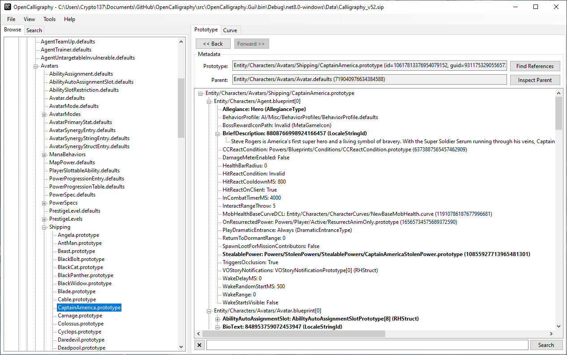Select the Allegiance: Hero property
The width and height of the screenshot is (567, 355).
tap(264, 109)
